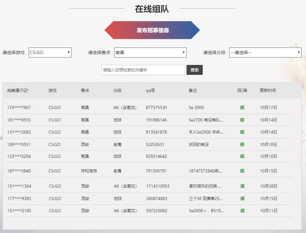Open the 请选择分段 rank dropdown
306x233 pixels.
(265, 52)
